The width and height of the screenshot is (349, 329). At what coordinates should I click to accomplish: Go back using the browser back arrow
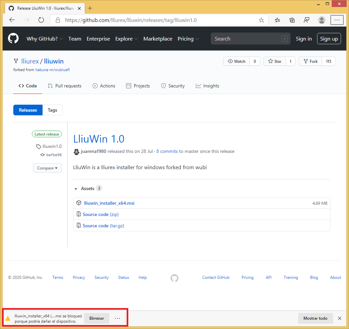click(x=12, y=20)
